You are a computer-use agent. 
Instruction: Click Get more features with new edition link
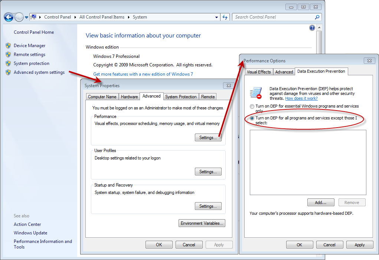[x=143, y=74]
